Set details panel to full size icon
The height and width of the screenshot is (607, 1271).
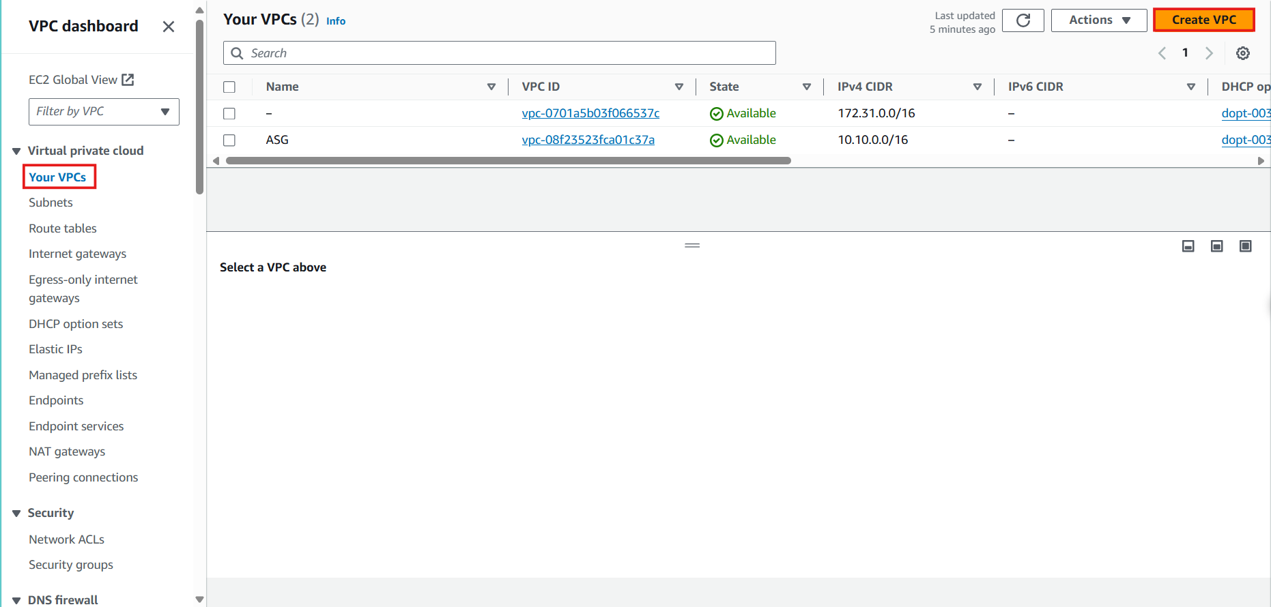[x=1246, y=246]
